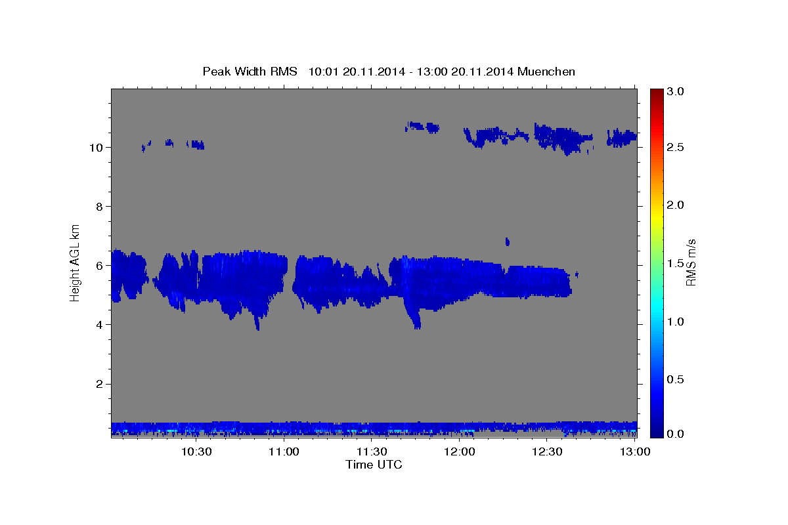
Task: Click the colorbar value 2.0
Action: click(x=676, y=205)
